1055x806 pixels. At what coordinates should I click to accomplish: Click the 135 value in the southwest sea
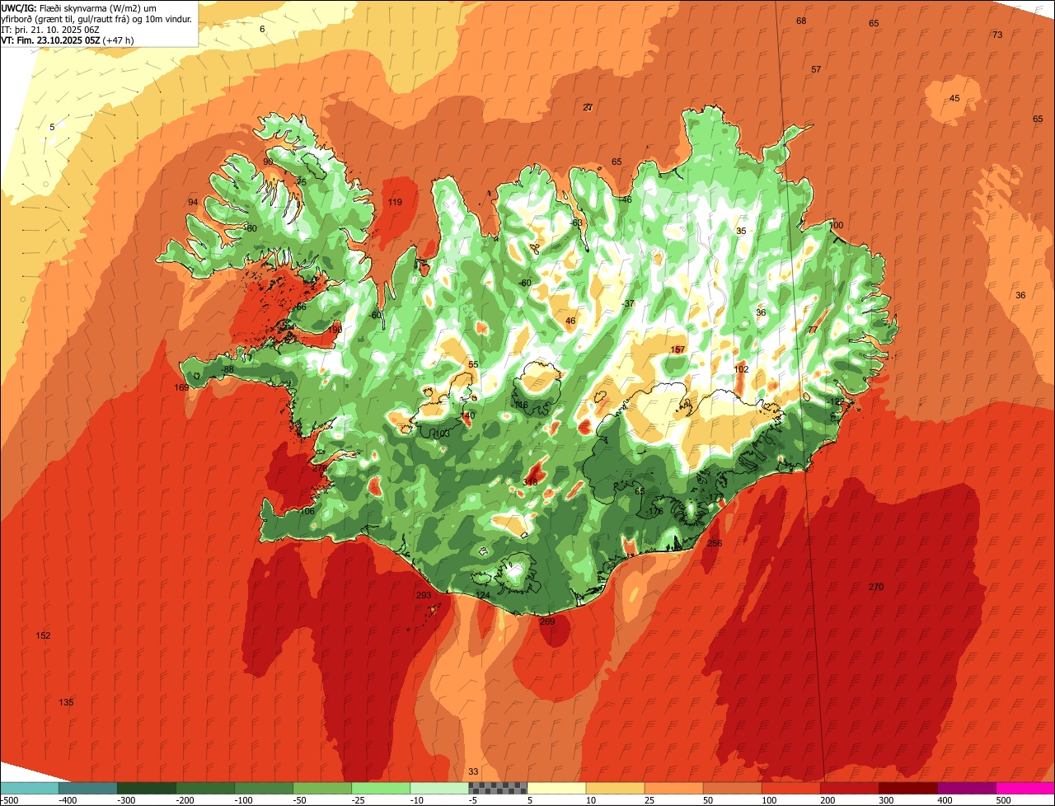point(66,702)
